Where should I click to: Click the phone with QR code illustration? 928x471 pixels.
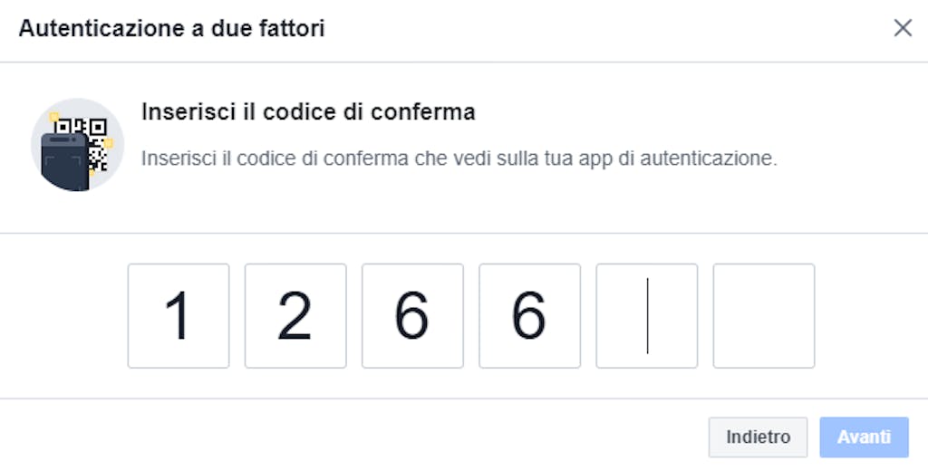pos(78,145)
